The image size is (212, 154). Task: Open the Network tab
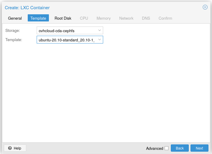click(126, 18)
